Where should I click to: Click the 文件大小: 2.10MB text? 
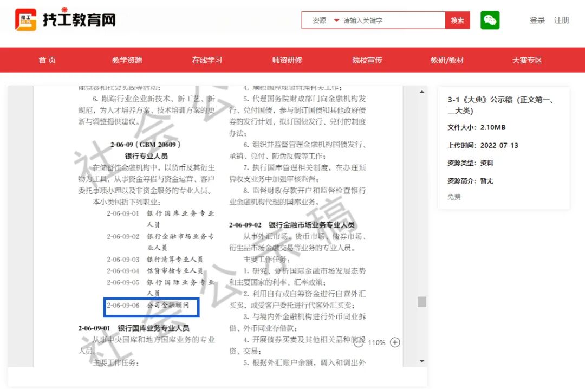477,127
